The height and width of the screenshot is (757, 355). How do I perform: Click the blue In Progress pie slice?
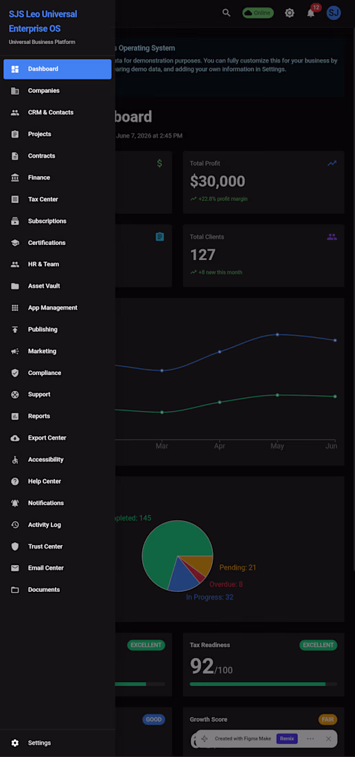click(x=182, y=575)
